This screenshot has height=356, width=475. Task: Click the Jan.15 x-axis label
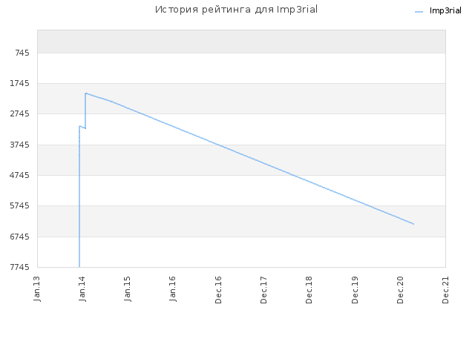pos(128,289)
